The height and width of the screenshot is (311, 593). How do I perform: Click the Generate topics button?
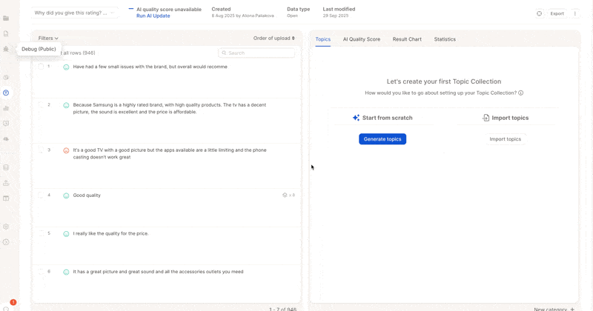click(x=382, y=139)
